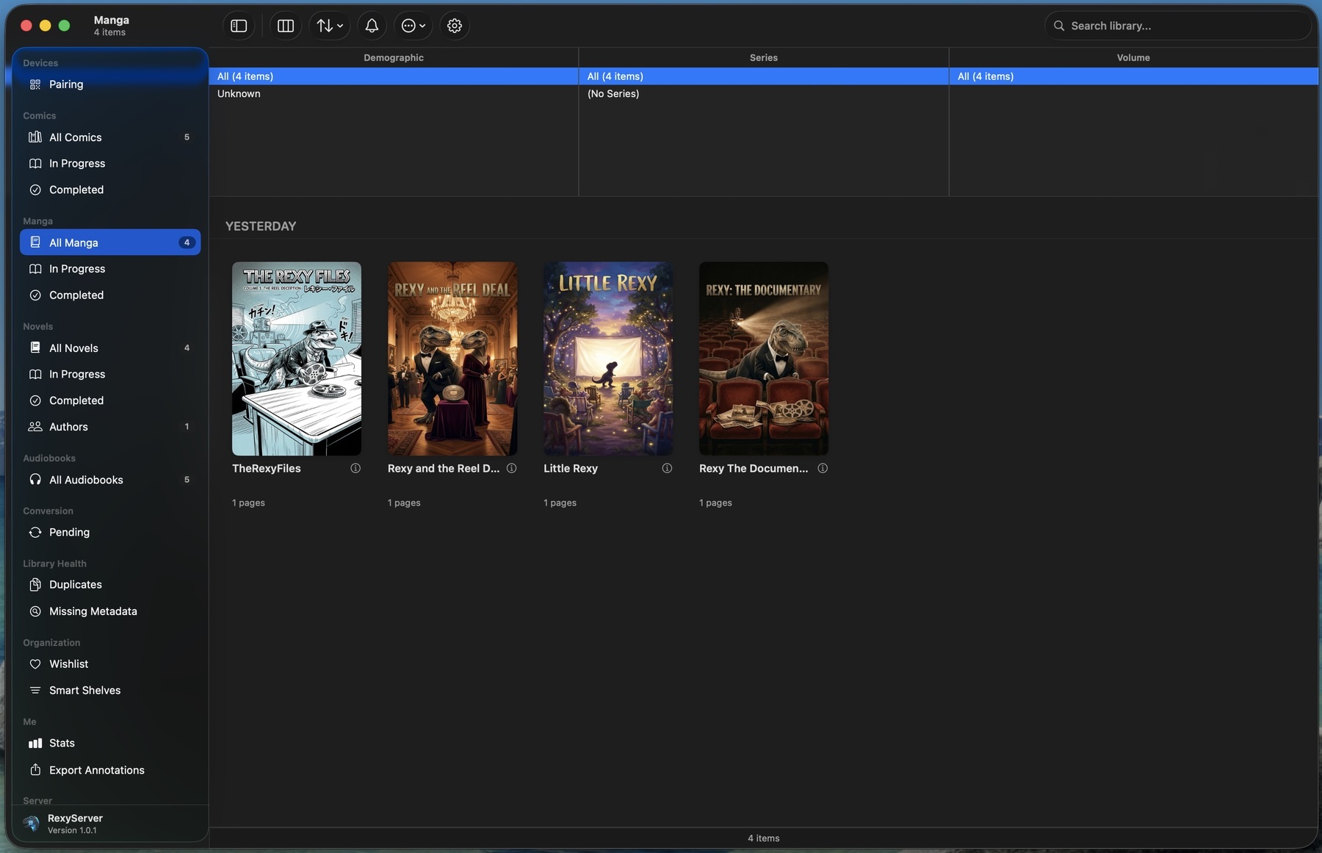The width and height of the screenshot is (1322, 853).
Task: Show info for Rexy and the Reel Deal
Action: [511, 469]
